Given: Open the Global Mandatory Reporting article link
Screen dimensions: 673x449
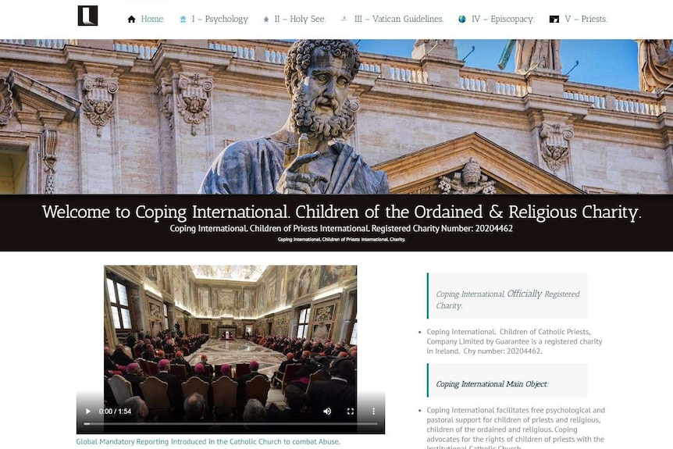Looking at the screenshot, I should point(208,441).
